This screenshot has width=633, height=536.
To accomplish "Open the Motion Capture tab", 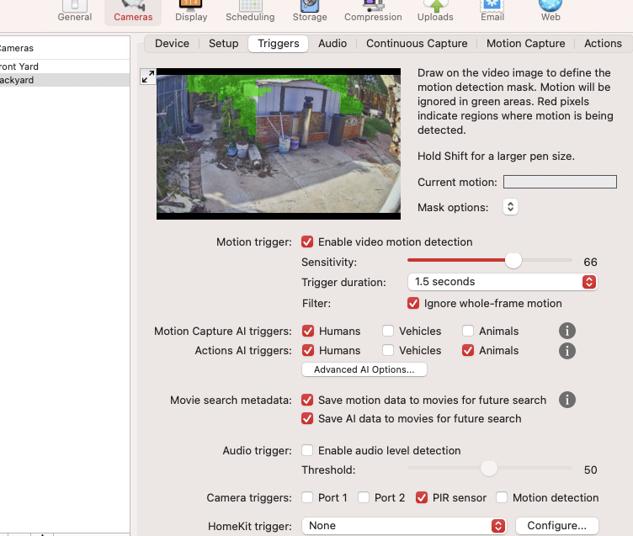I will pyautogui.click(x=525, y=44).
